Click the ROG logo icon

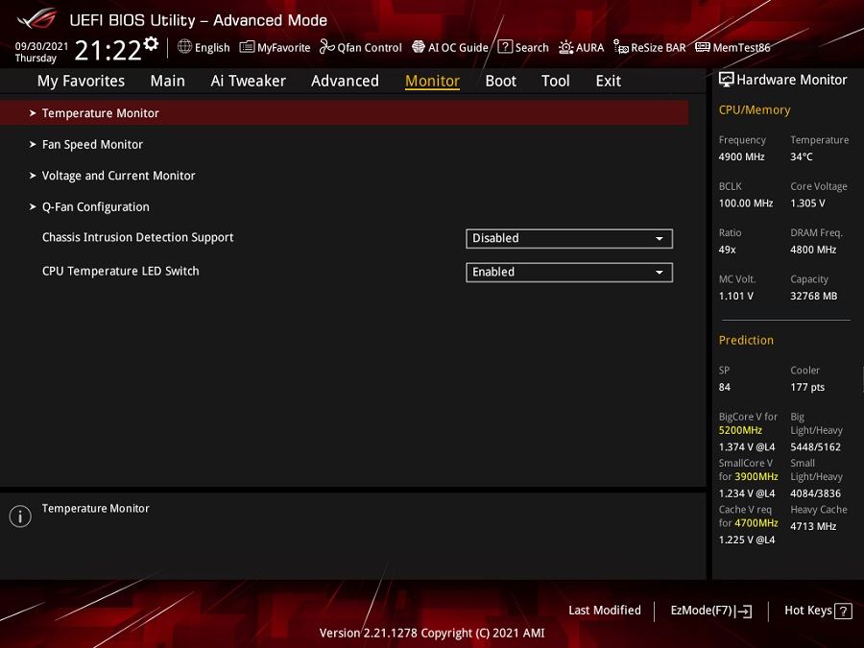(37, 19)
